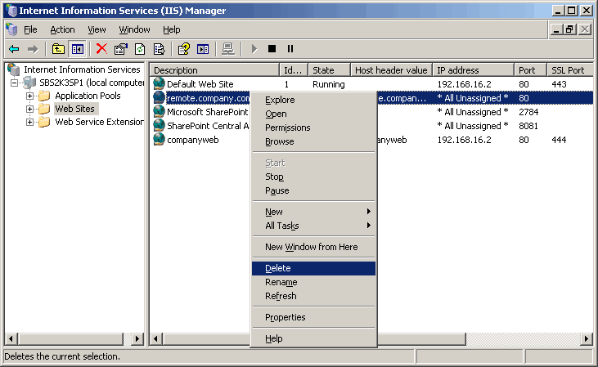Click the red X delete toolbar icon

pyautogui.click(x=101, y=49)
